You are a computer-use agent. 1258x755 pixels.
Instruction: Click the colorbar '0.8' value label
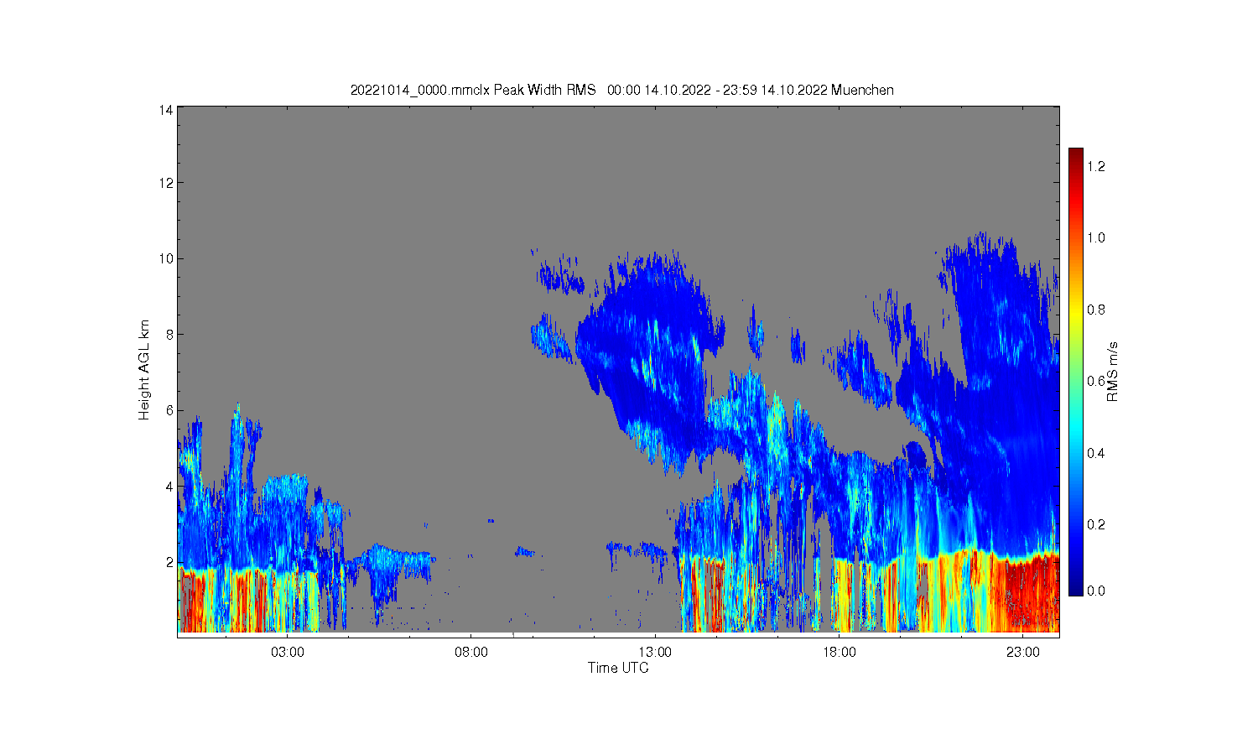coord(1096,310)
